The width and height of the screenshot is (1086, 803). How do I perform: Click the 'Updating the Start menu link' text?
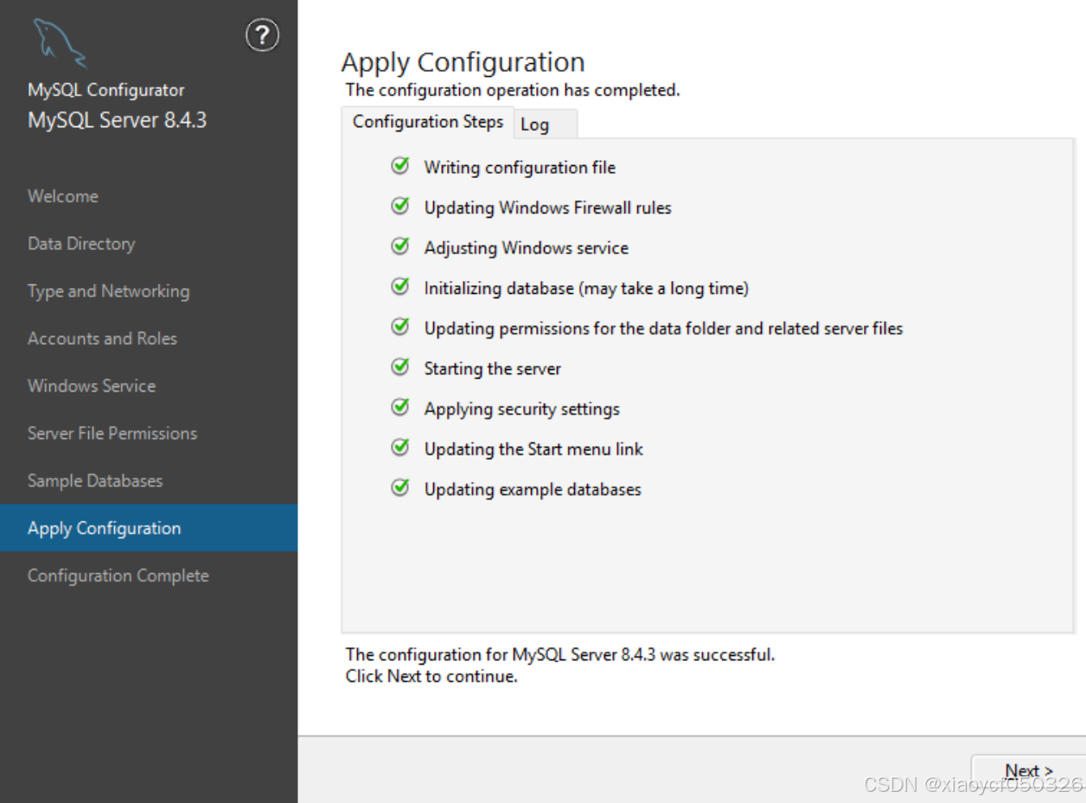pyautogui.click(x=533, y=449)
